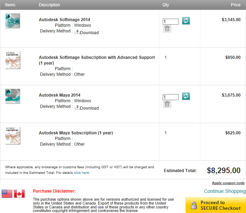Open the Softimage Subscription product thumbnail

(x=13, y=60)
